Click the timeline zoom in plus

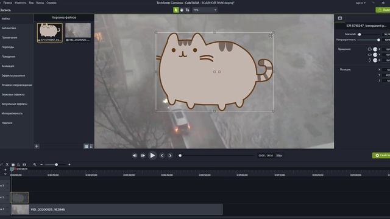(69, 164)
